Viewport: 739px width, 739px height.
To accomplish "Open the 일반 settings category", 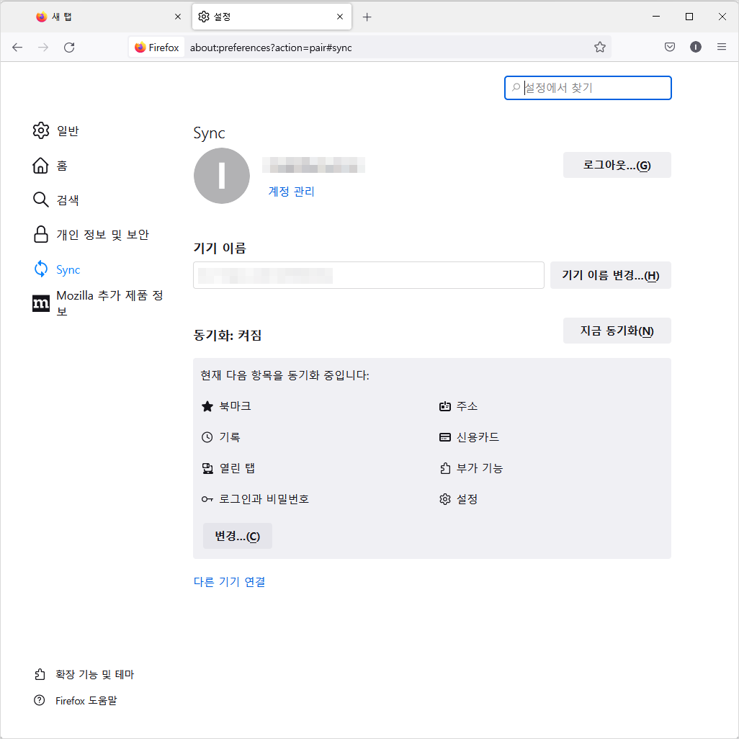I will click(x=55, y=130).
